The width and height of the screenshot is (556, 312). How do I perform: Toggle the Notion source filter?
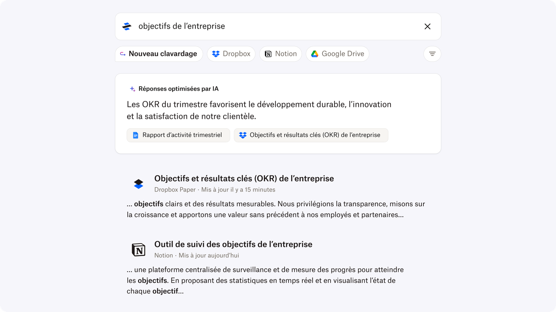pyautogui.click(x=280, y=53)
